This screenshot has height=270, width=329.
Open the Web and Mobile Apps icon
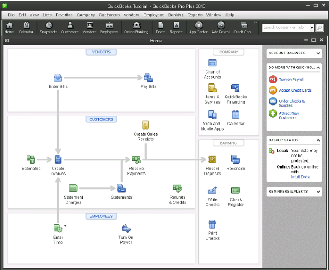tap(212, 115)
